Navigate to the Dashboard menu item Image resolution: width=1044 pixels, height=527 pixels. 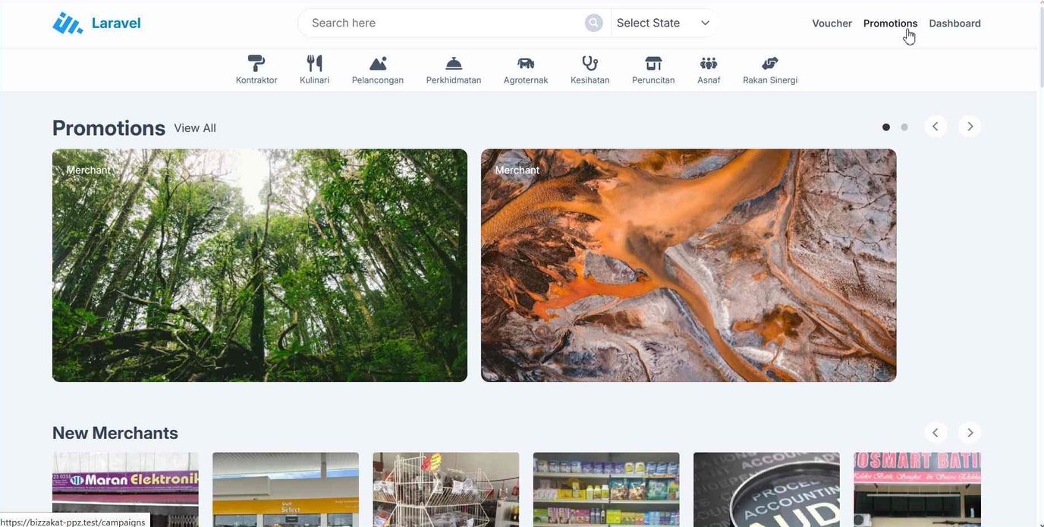954,24
